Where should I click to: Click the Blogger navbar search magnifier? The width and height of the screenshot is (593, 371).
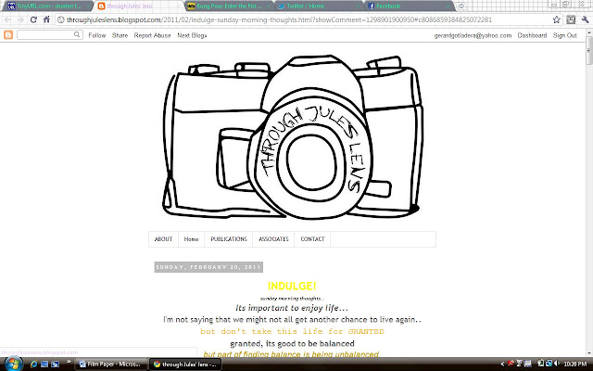77,35
